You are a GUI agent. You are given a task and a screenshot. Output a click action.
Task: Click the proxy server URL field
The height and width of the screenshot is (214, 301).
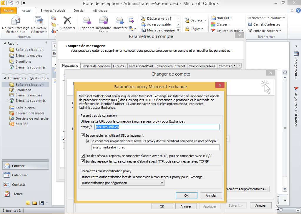click(x=157, y=127)
